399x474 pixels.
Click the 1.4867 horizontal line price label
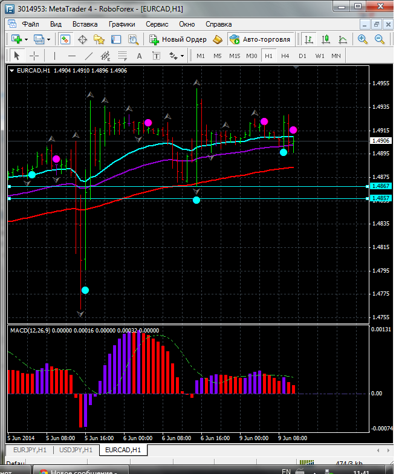(x=380, y=186)
